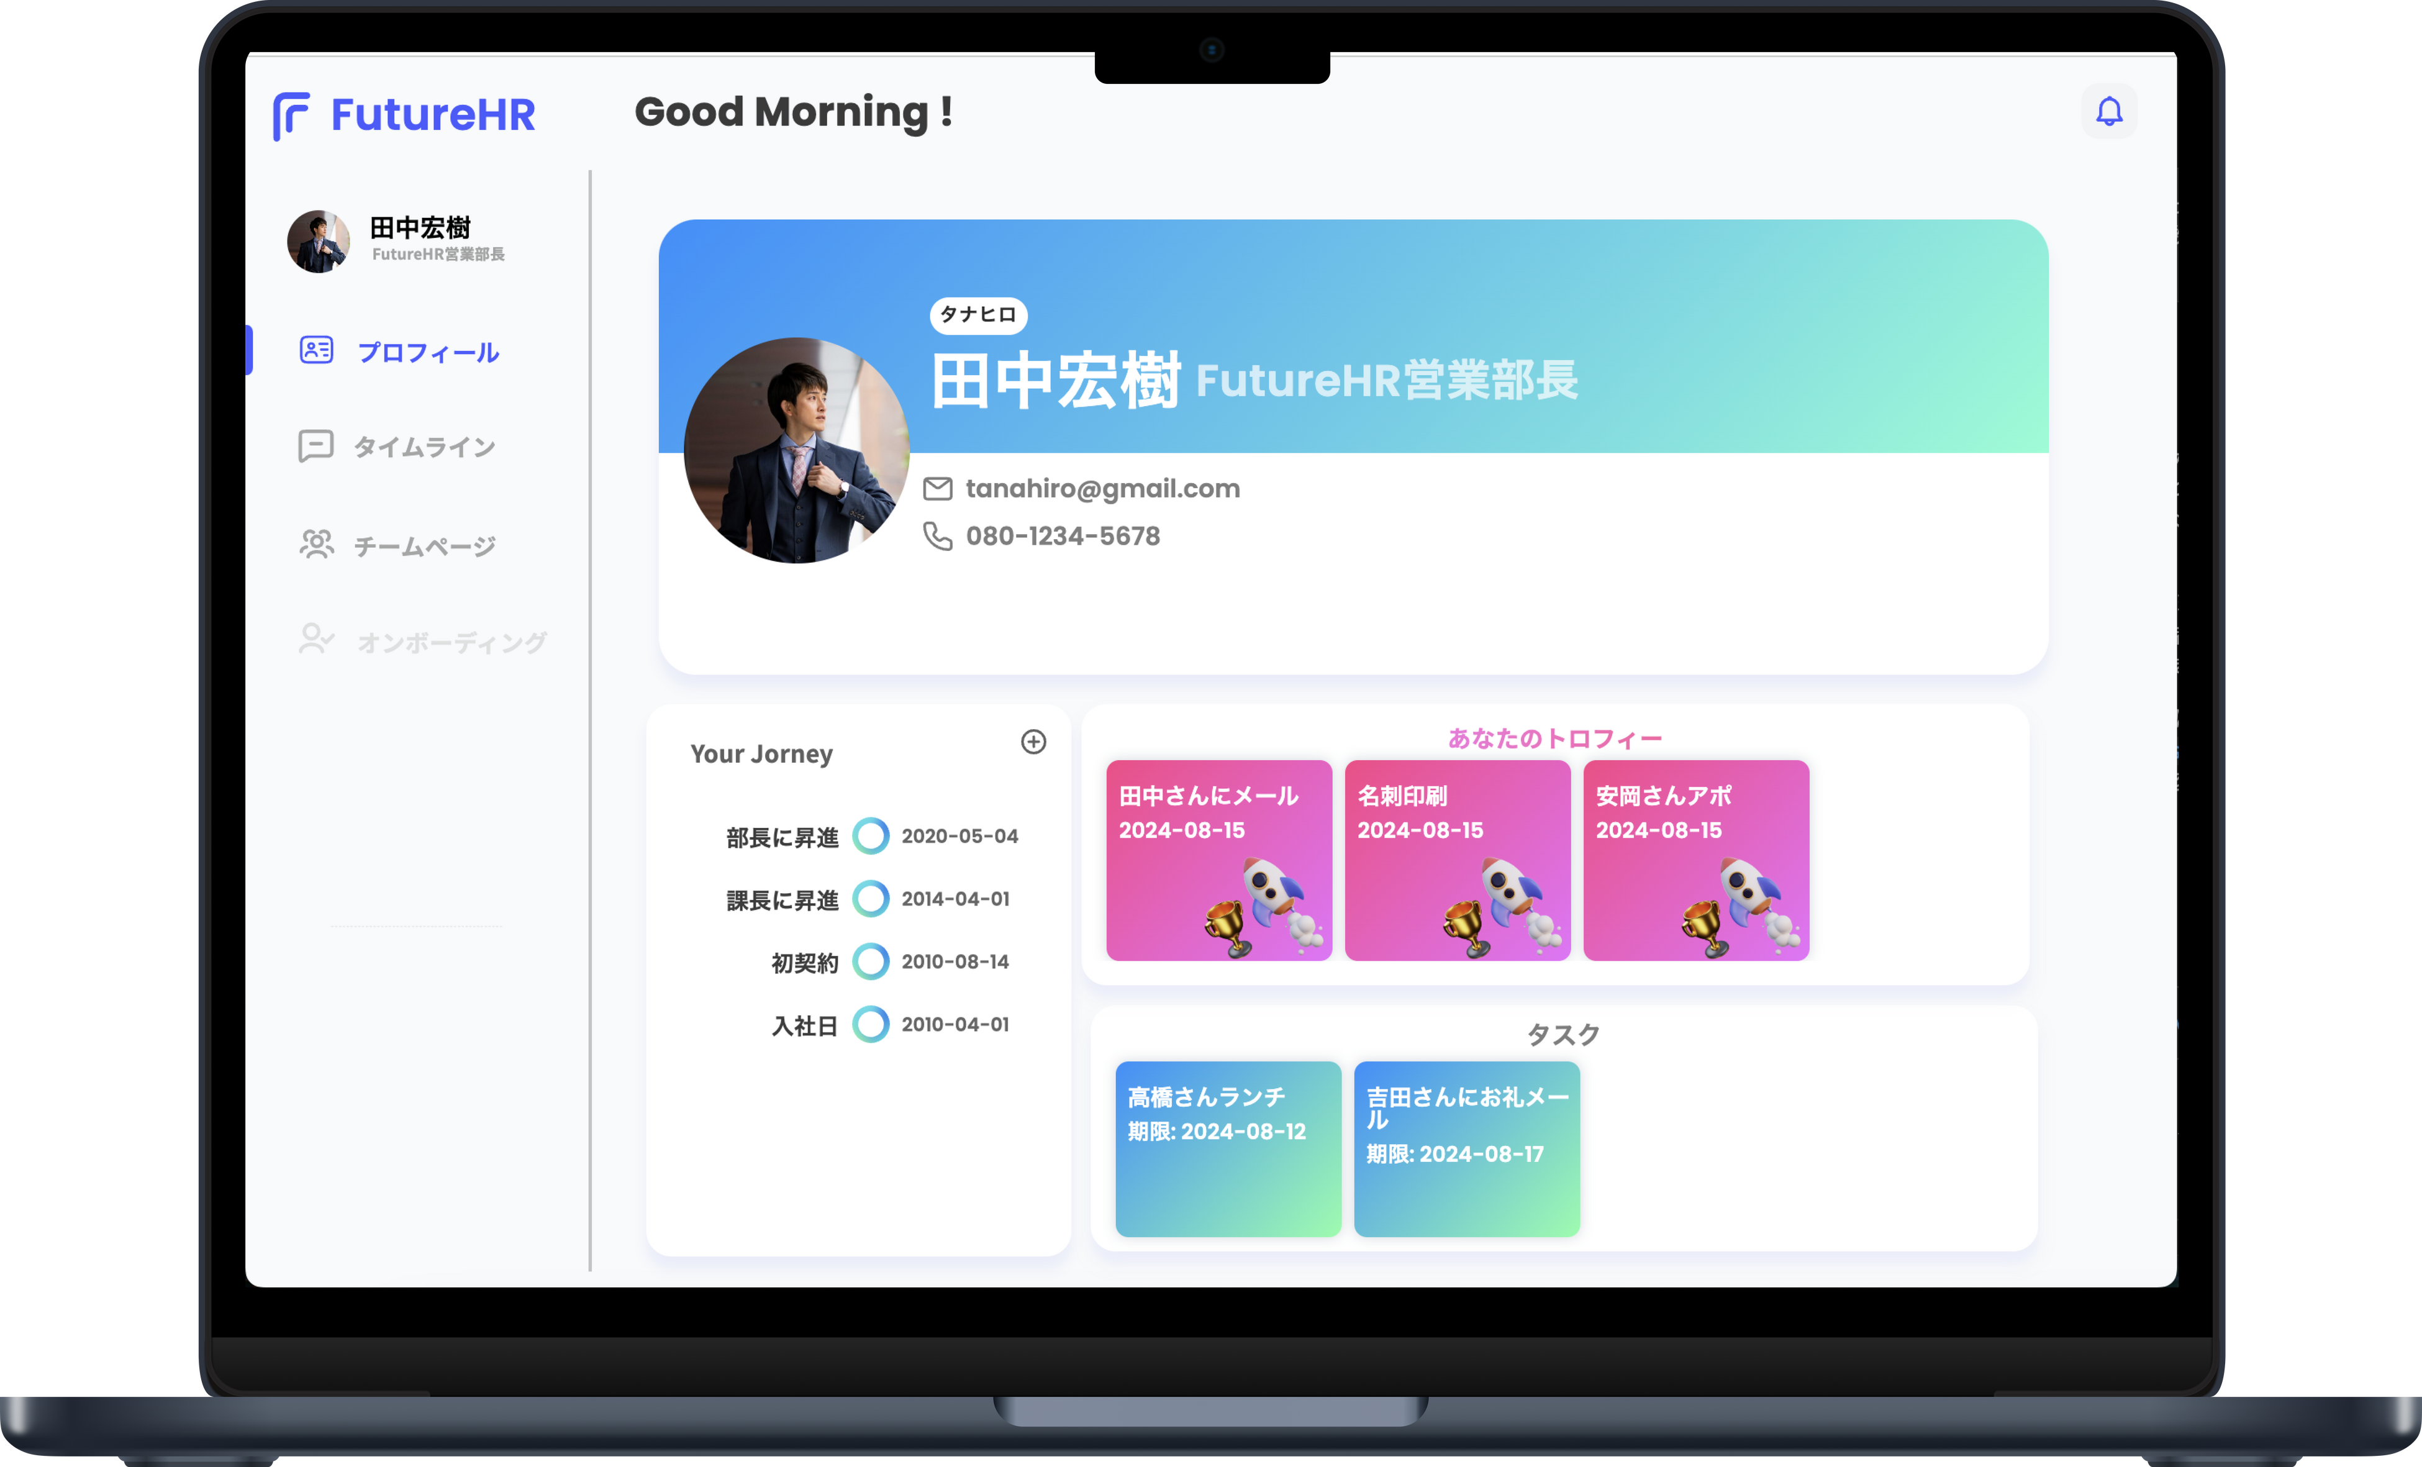
Task: Click the FutureHR logo icon
Action: 291,116
